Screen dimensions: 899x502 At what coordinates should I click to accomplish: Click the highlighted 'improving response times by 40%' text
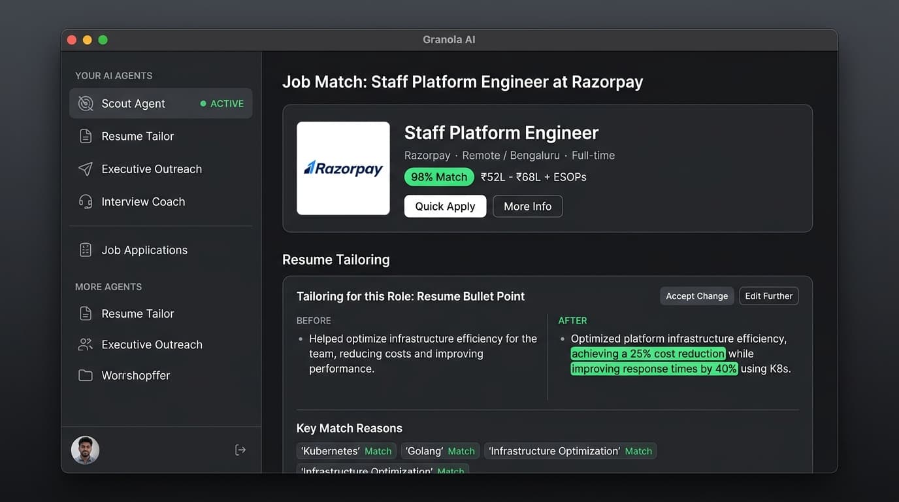point(654,369)
